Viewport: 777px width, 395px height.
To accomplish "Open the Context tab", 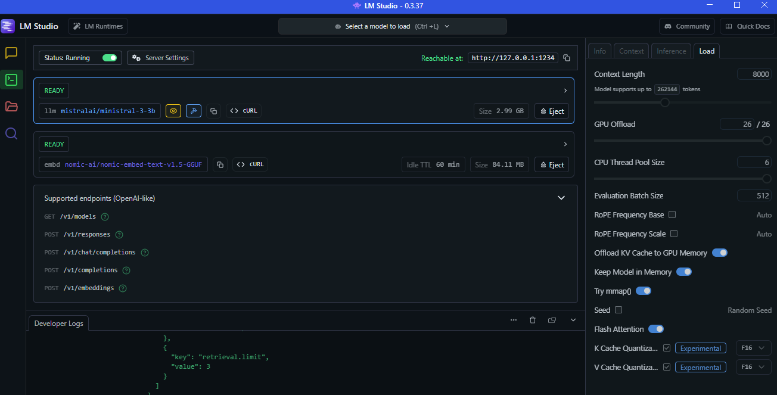I will [x=631, y=51].
